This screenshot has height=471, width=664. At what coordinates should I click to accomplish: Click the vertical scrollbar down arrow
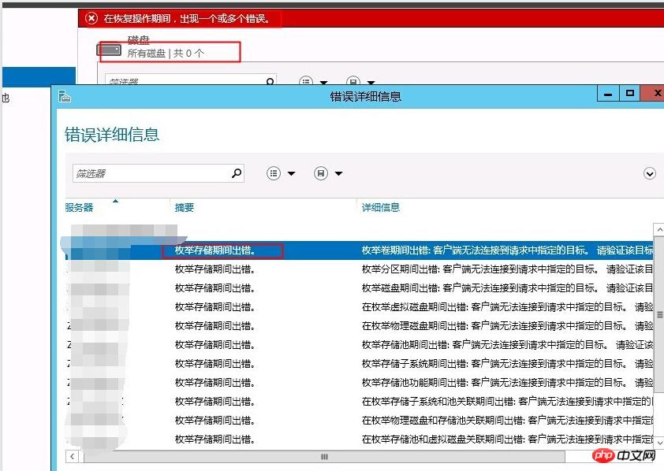click(659, 442)
